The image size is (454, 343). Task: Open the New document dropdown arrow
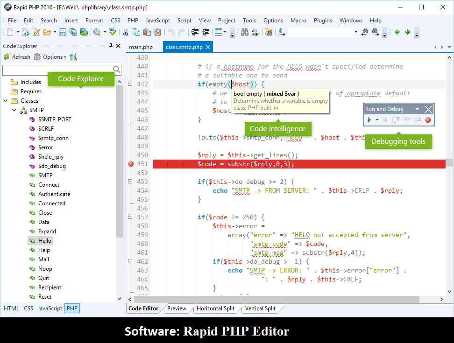pyautogui.click(x=18, y=32)
